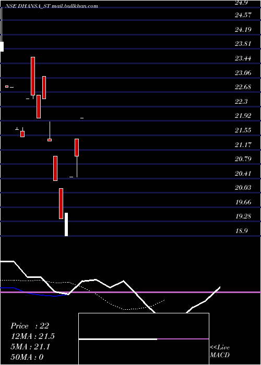Click the 21.55 price axis label
The image size is (261, 365).
tap(243, 130)
